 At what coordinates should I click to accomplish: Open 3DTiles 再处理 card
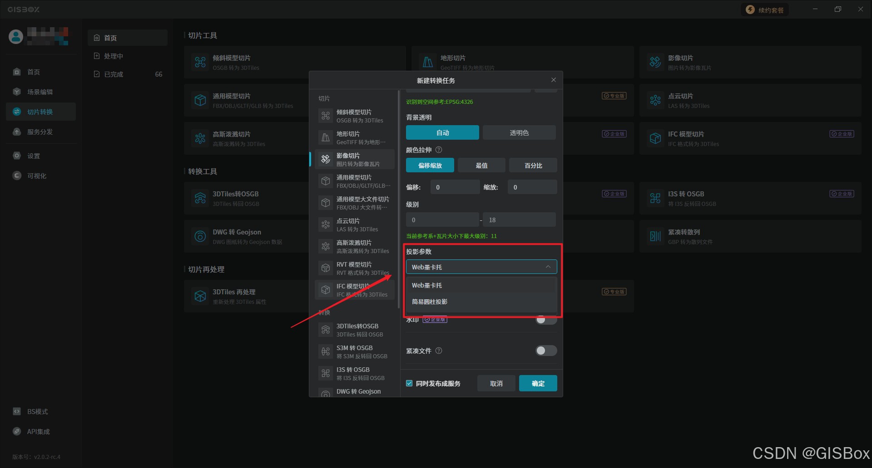pyautogui.click(x=247, y=296)
